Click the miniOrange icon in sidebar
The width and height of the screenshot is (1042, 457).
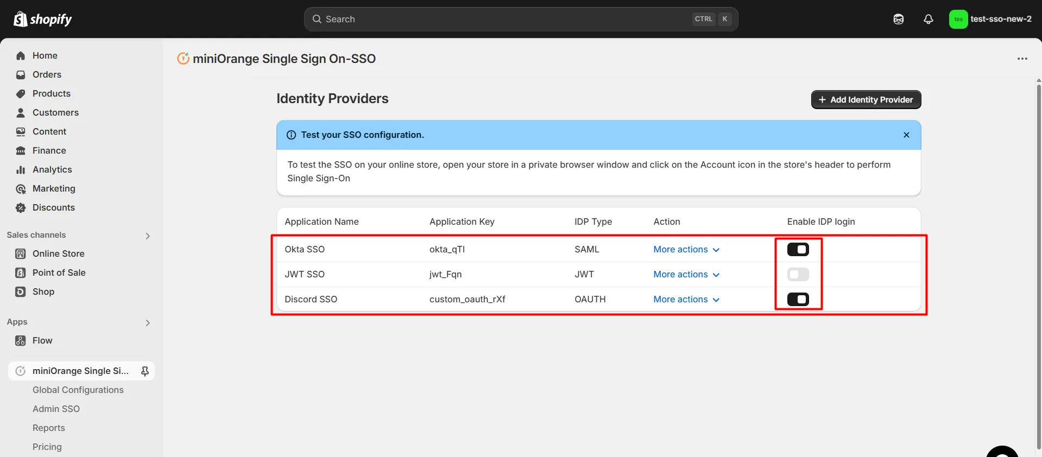[x=21, y=371]
